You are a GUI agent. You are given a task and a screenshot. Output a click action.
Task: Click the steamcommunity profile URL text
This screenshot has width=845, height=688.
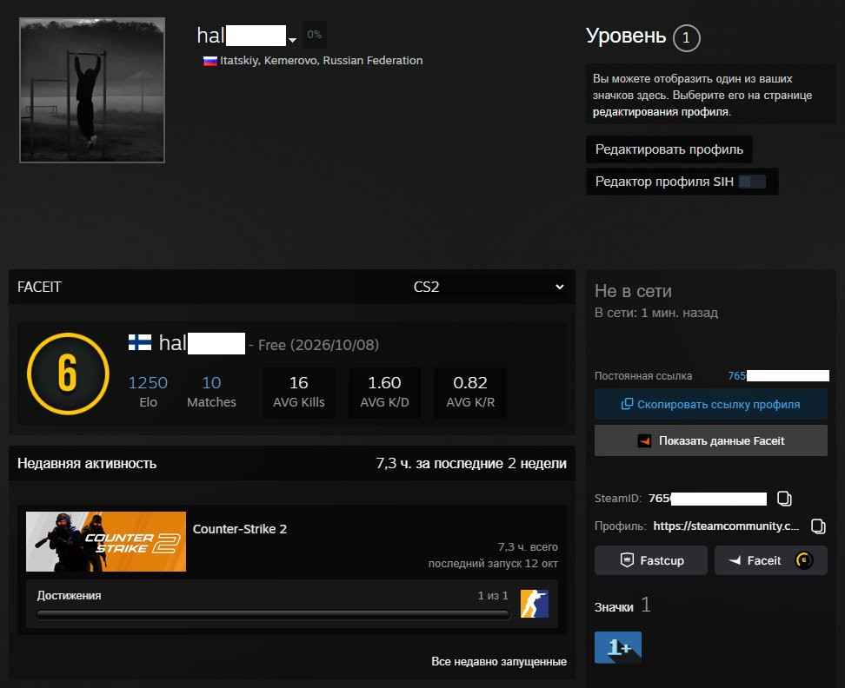[725, 526]
